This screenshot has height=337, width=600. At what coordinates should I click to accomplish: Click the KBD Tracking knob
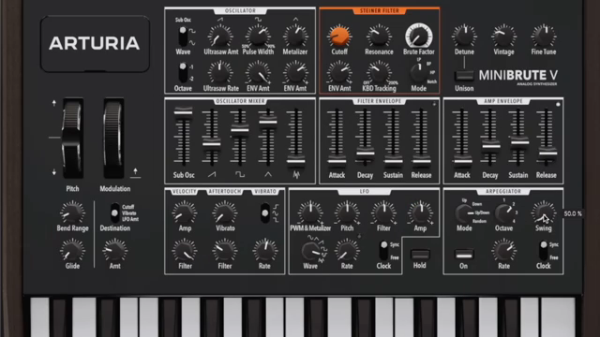click(379, 73)
